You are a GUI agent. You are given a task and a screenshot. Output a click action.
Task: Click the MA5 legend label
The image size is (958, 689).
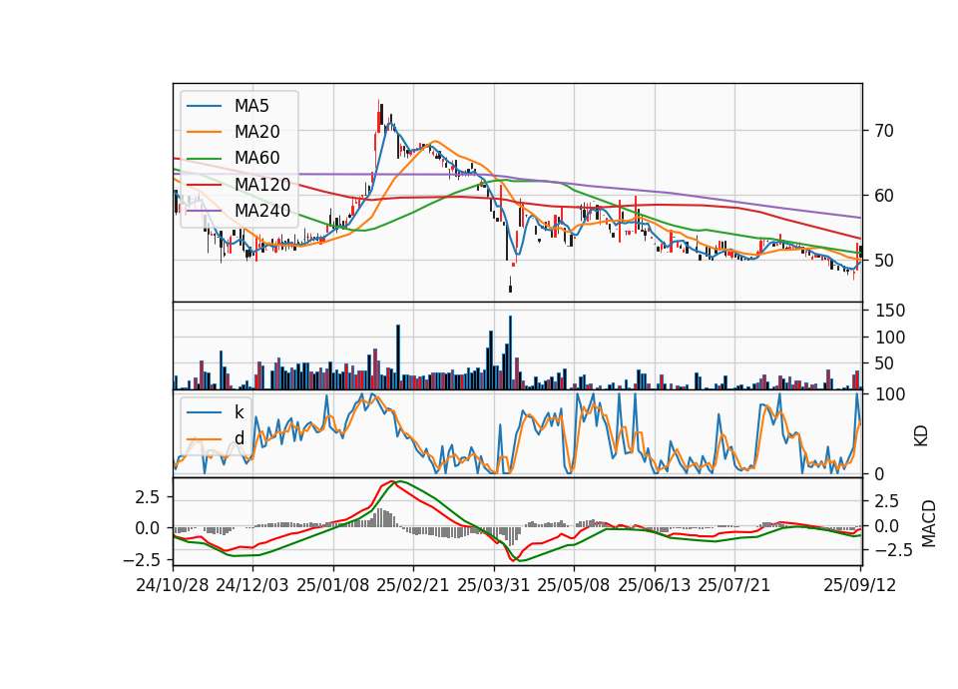(251, 106)
